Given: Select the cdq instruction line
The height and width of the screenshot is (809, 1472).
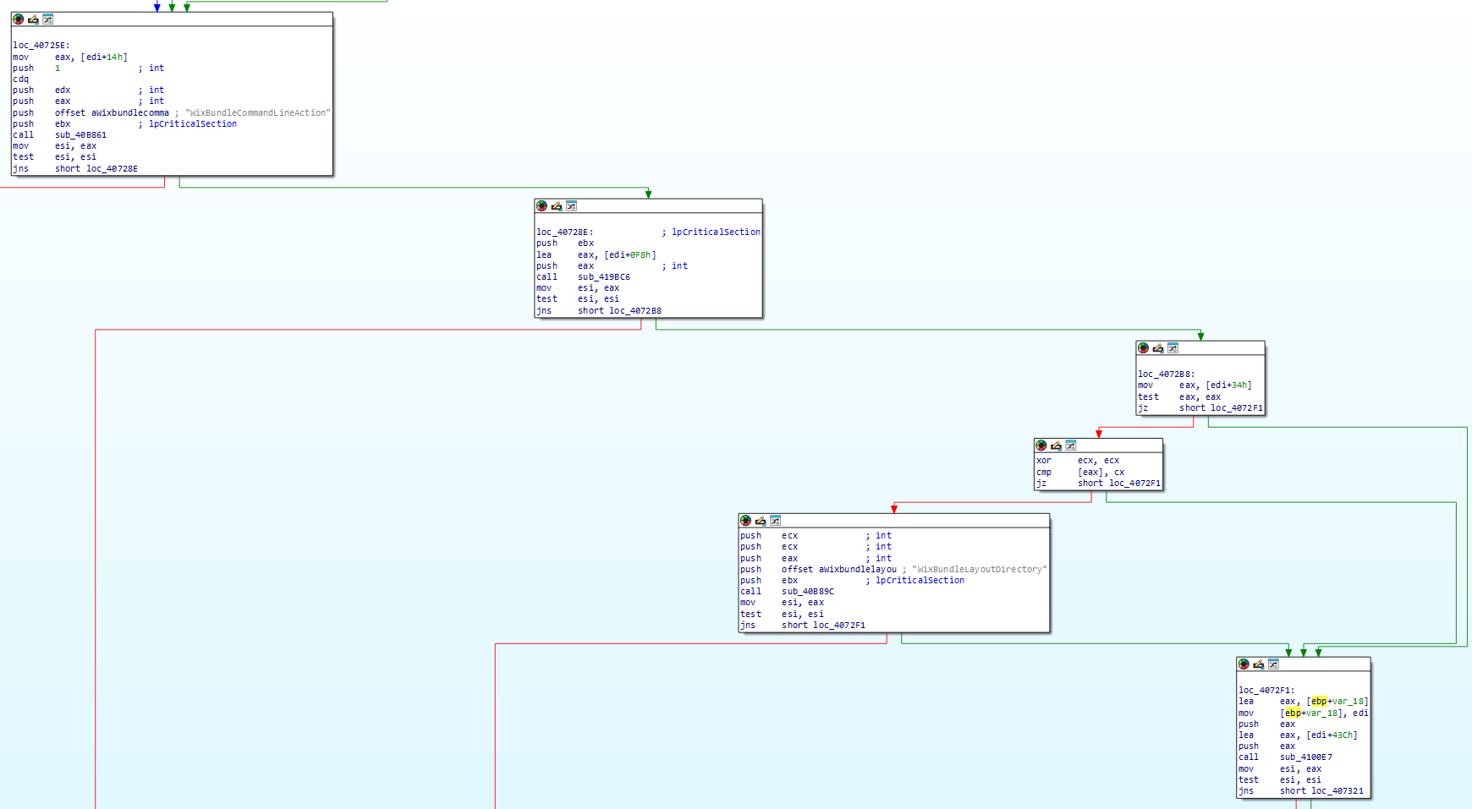Looking at the screenshot, I should tap(20, 79).
